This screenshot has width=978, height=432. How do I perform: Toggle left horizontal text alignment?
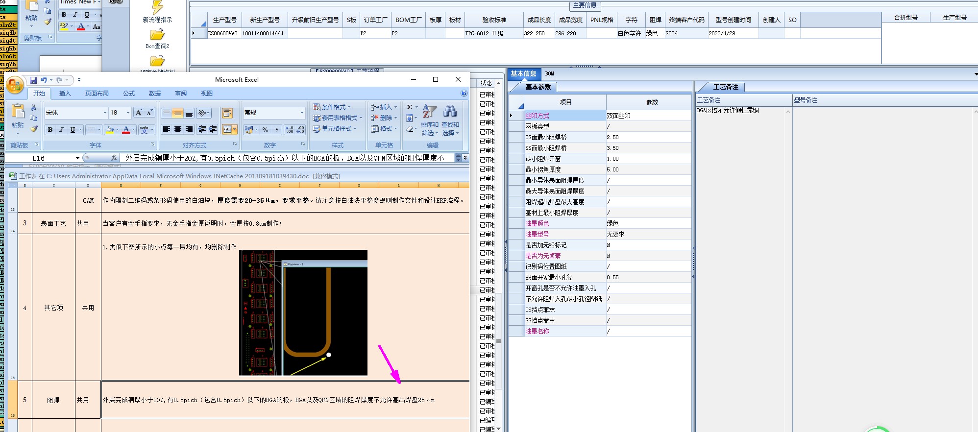tap(167, 129)
